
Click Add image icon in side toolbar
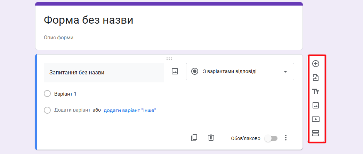pyautogui.click(x=315, y=105)
